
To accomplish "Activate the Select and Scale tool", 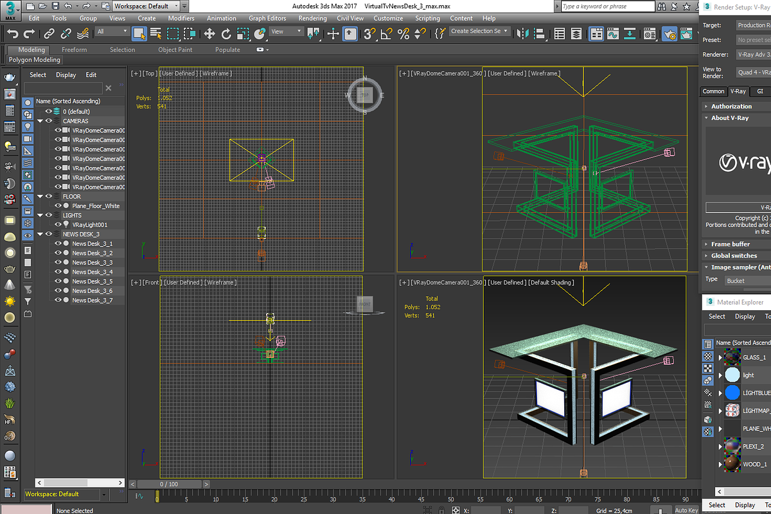I will (x=243, y=33).
